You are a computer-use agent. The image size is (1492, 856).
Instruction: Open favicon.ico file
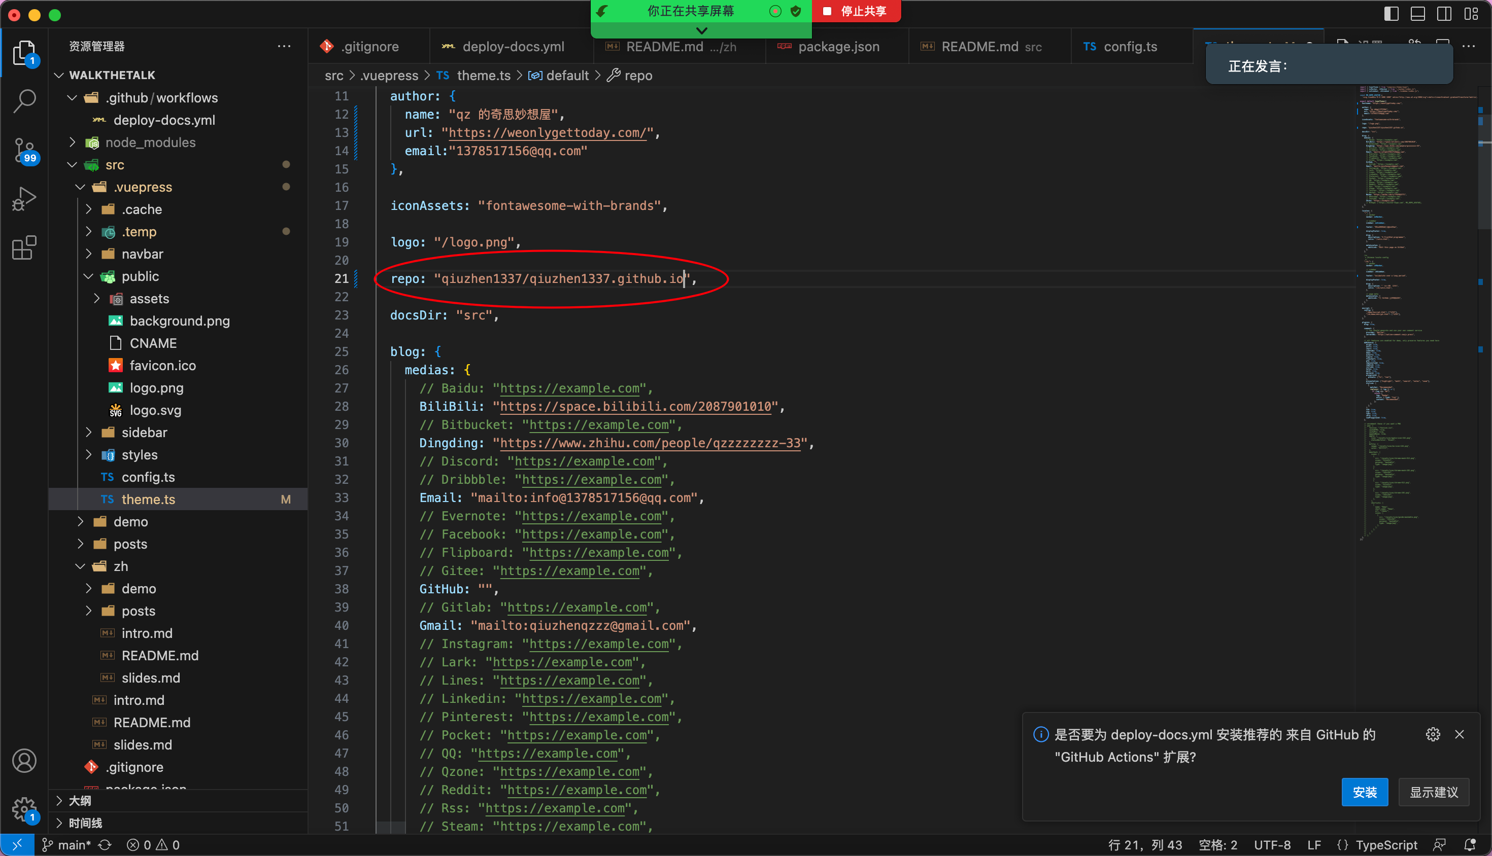162,366
